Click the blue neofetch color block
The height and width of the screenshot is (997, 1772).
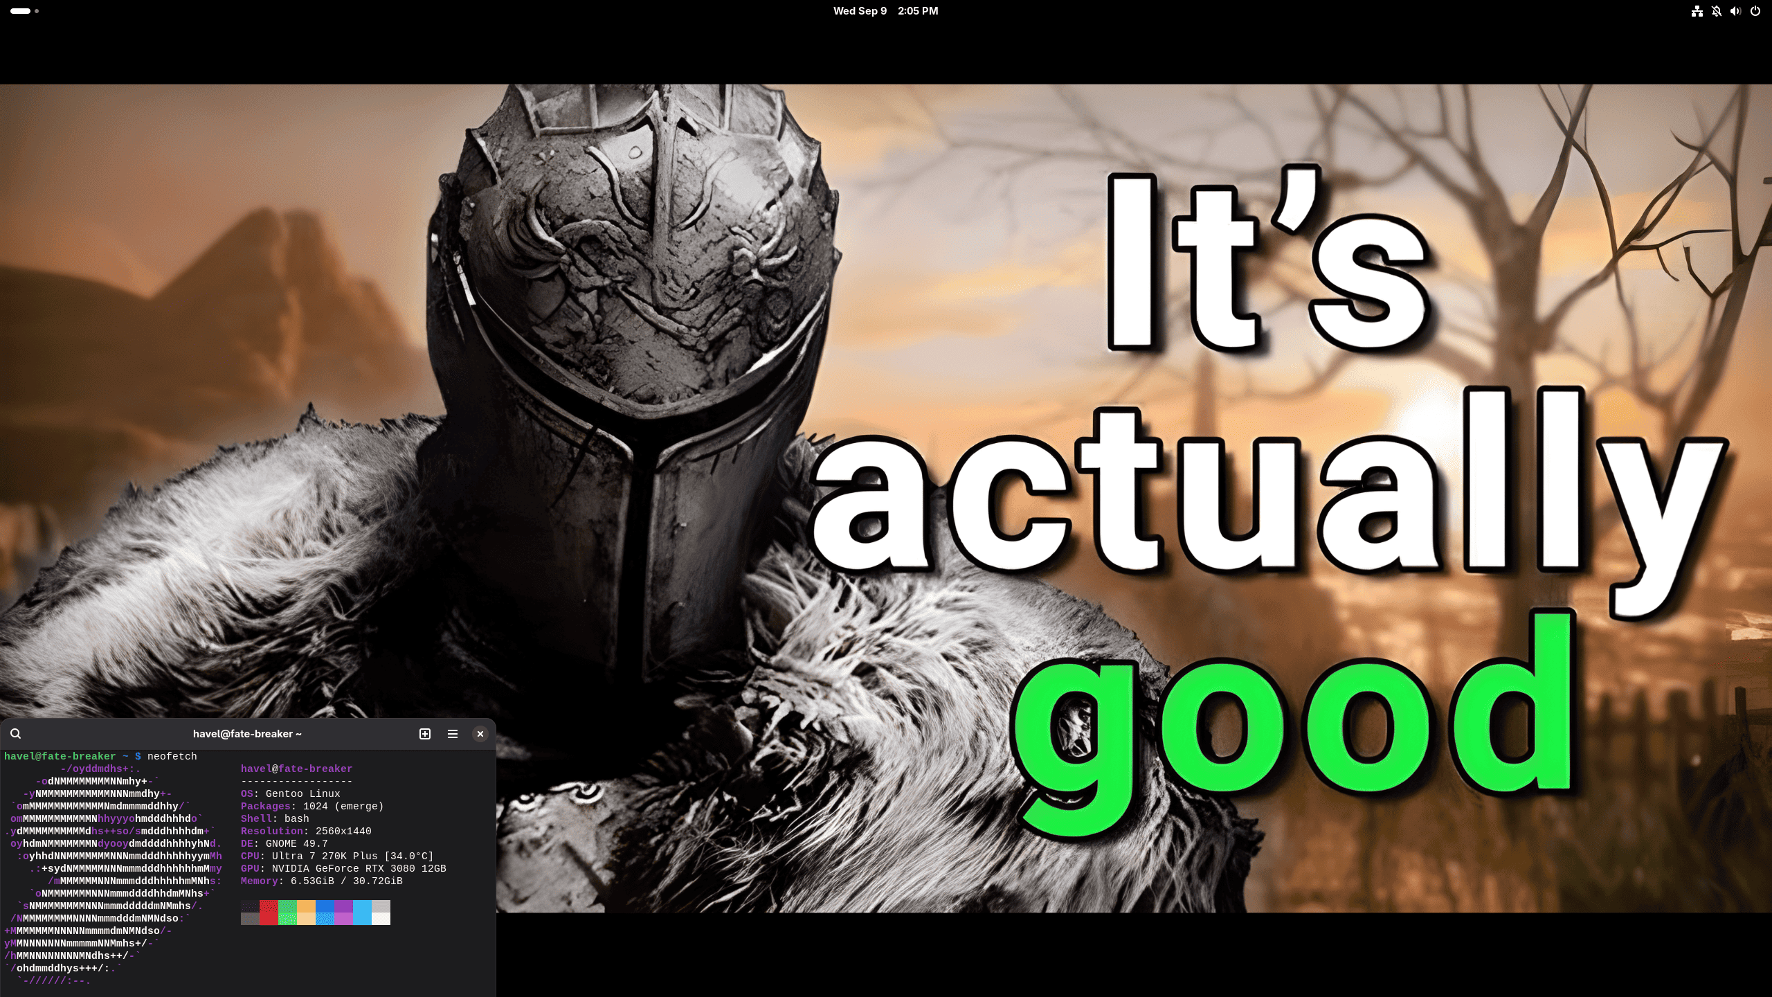click(325, 913)
